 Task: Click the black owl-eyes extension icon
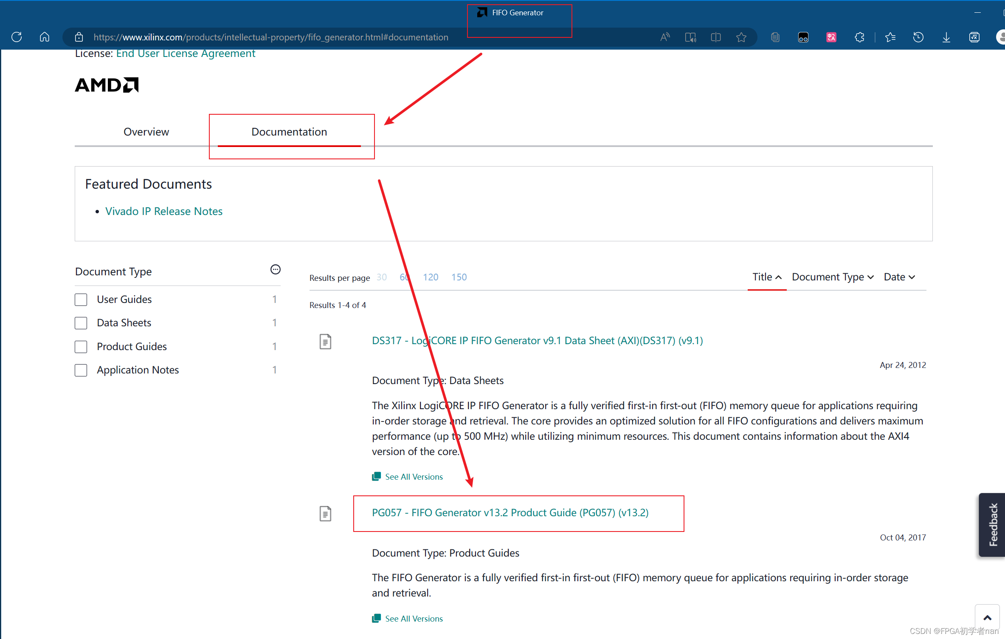(803, 37)
